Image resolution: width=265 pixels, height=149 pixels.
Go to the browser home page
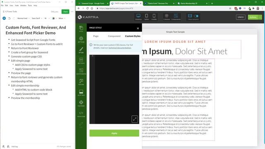92,8
